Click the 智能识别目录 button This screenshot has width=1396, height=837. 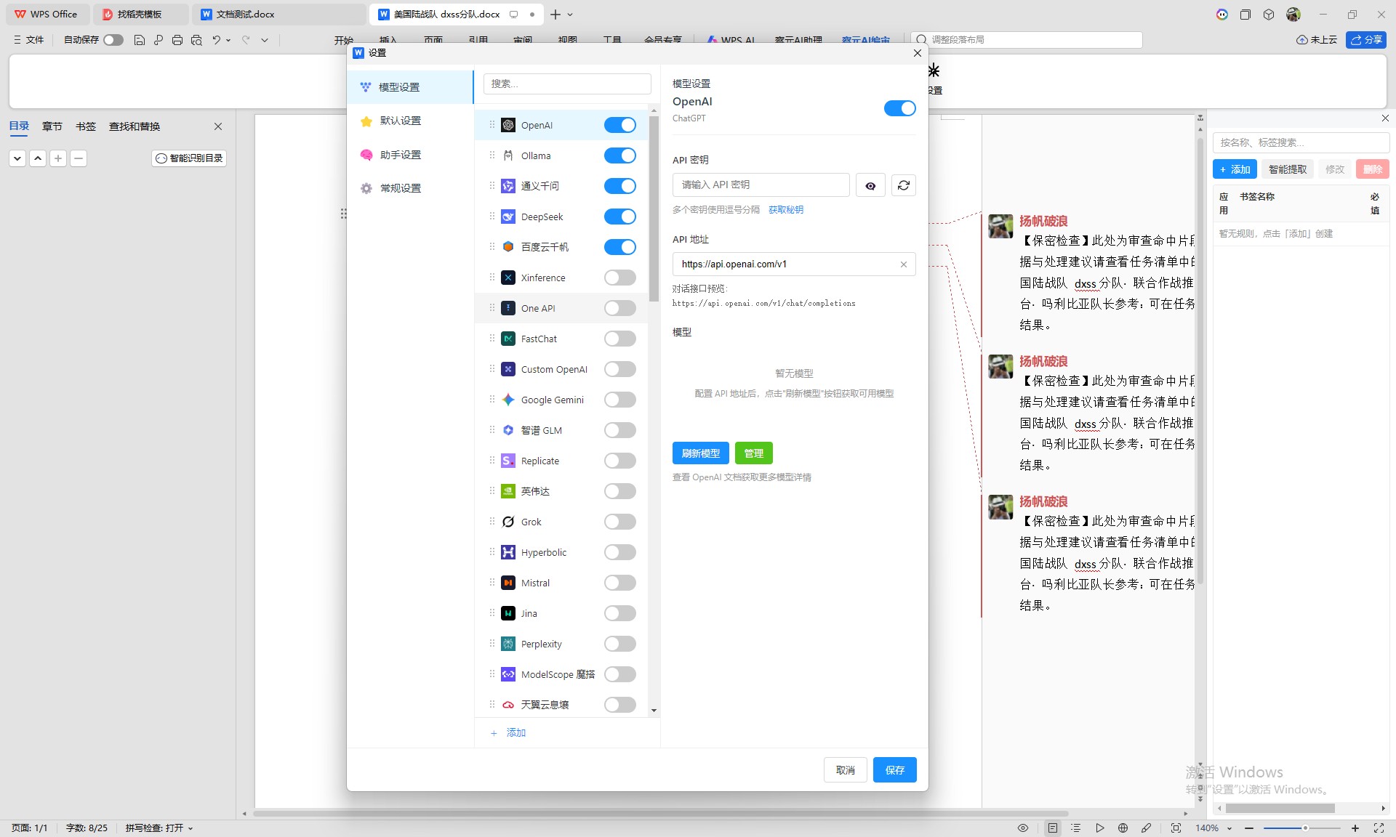189,158
